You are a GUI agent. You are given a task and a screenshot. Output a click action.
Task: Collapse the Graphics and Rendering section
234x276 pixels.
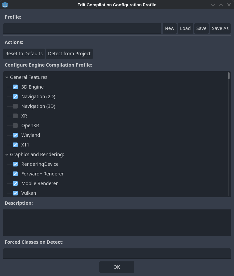point(6,154)
